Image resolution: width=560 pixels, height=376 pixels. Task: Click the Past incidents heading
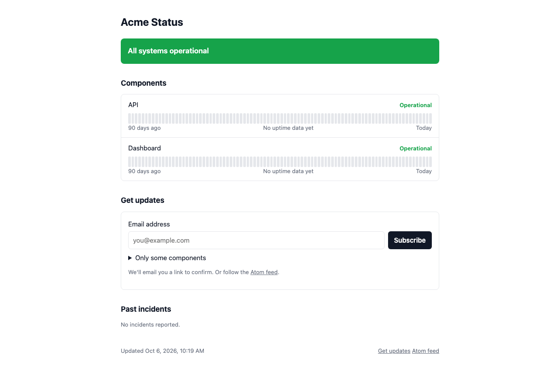(x=146, y=309)
